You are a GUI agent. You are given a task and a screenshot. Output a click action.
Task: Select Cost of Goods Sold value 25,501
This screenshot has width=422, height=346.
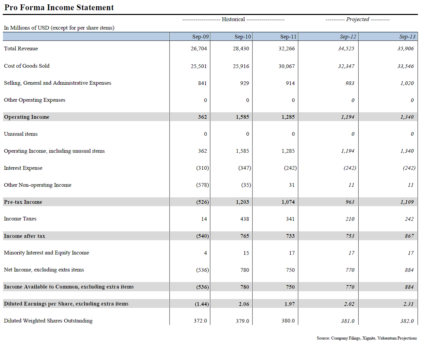tap(199, 66)
